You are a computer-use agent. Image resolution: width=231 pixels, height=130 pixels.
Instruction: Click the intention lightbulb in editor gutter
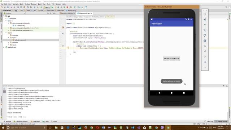click(68, 48)
